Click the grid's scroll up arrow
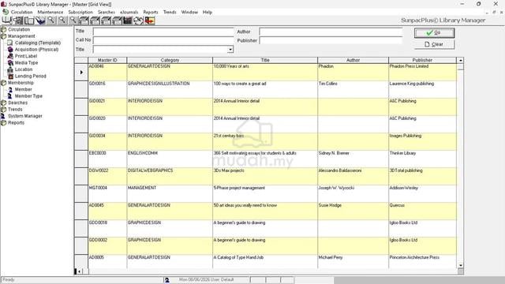The width and height of the screenshot is (505, 284). pos(461,60)
